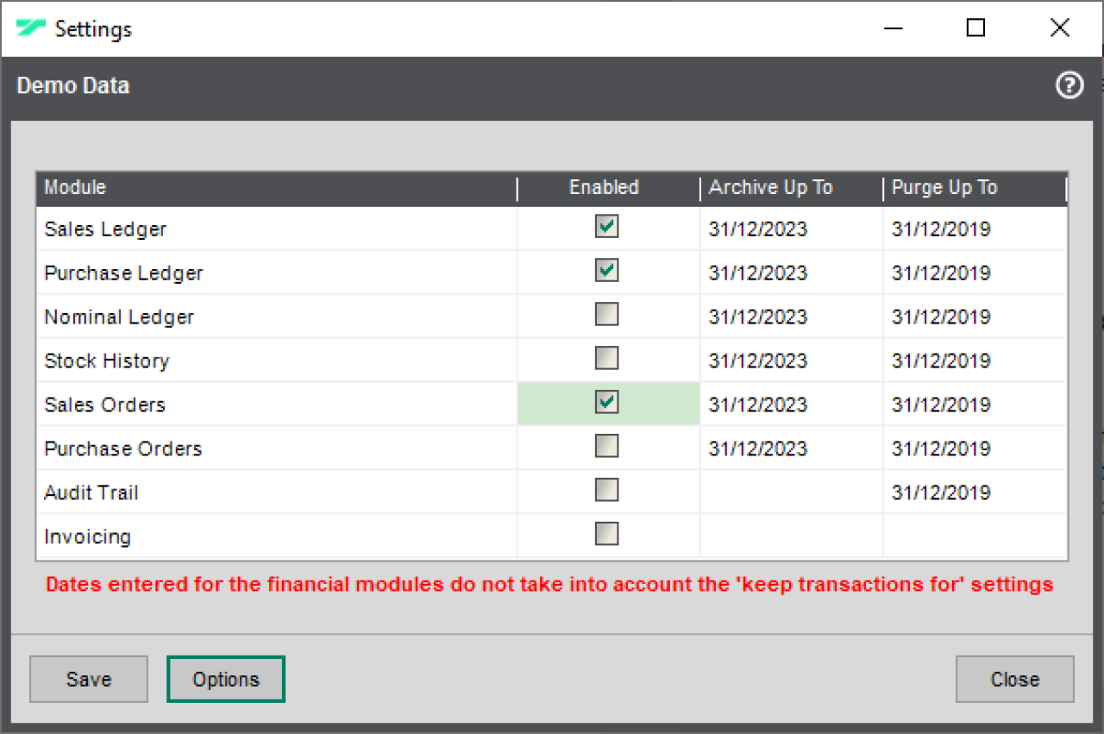Enable the Purchase Orders checkbox

(x=607, y=447)
